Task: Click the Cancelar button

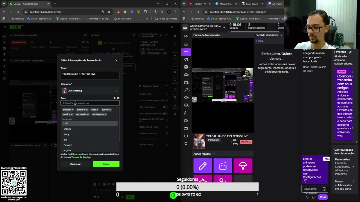Action: coord(75,164)
